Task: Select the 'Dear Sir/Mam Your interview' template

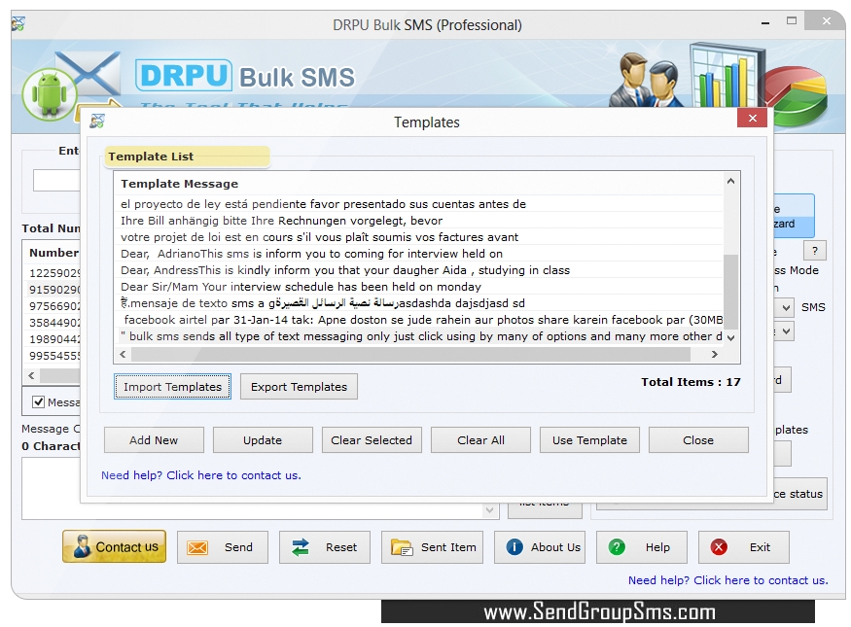Action: tap(418, 287)
